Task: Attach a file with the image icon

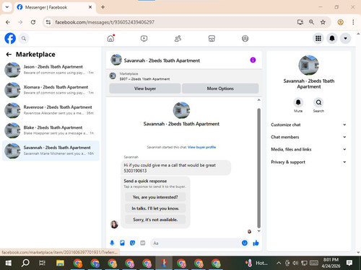Action: point(122,243)
